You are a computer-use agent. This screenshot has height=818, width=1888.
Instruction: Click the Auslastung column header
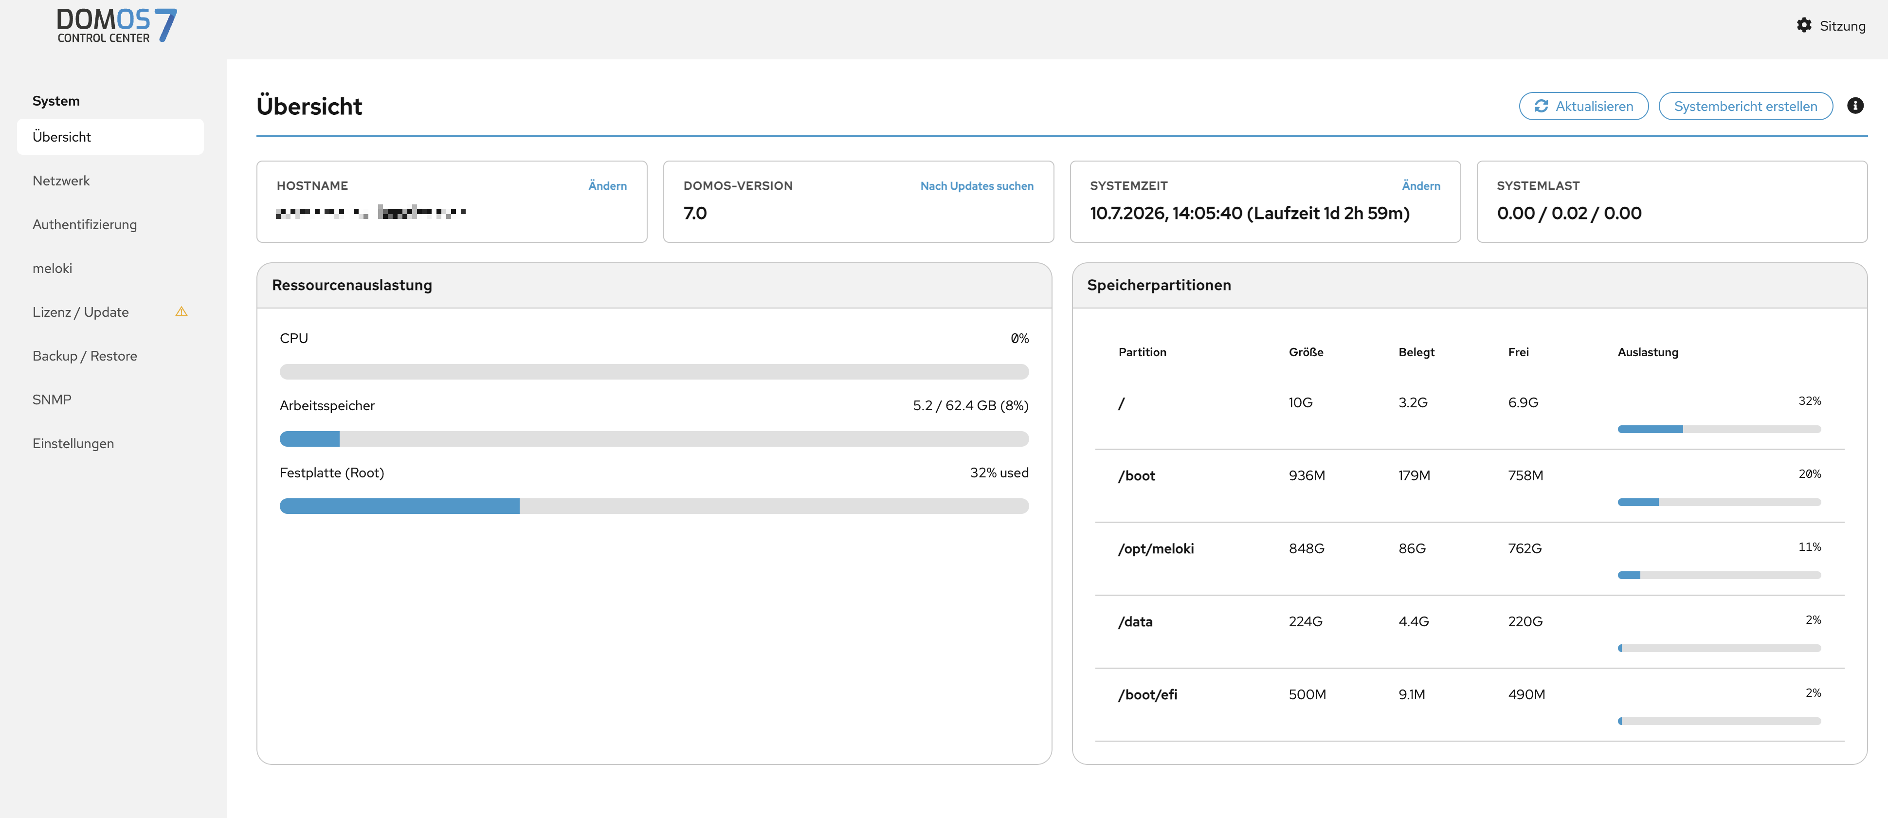1648,353
